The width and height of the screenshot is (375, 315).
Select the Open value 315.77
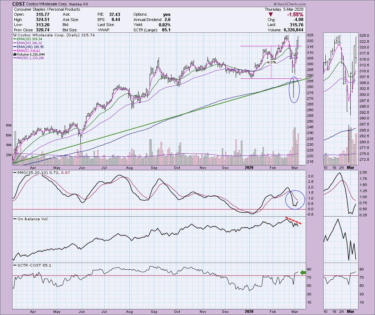[42, 15]
